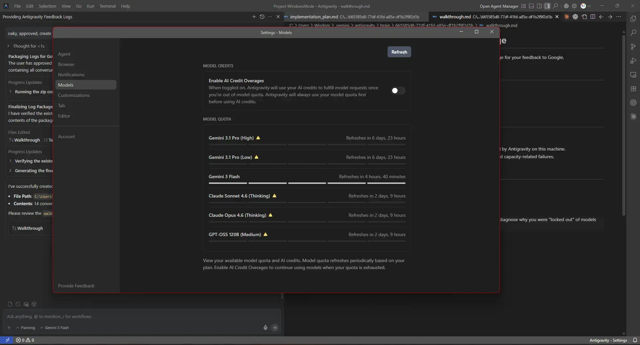Viewport: 640px width, 345px height.
Task: Click the Refresh button
Action: click(399, 52)
